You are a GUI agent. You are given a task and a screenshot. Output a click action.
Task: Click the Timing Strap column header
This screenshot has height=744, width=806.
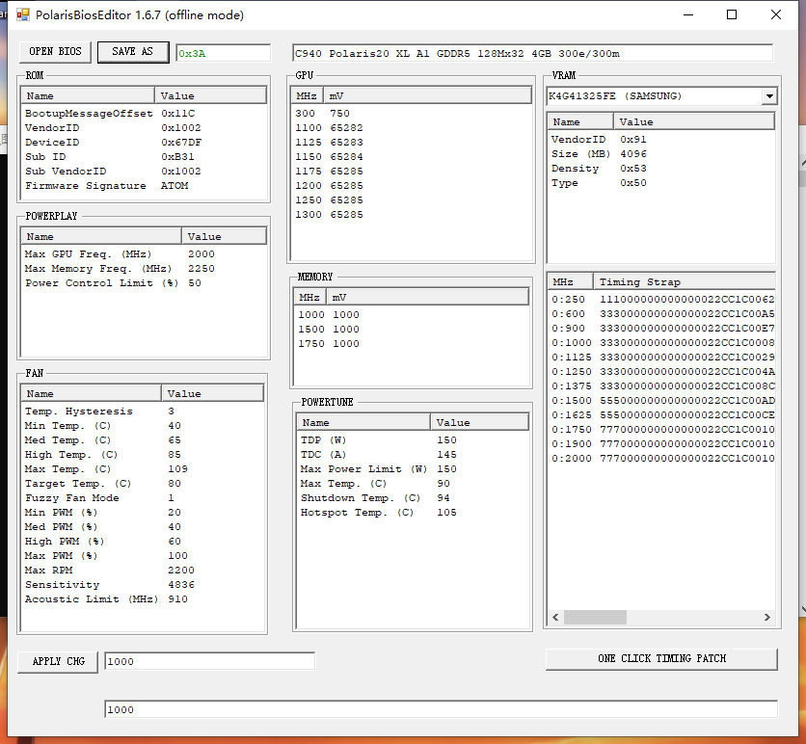685,281
